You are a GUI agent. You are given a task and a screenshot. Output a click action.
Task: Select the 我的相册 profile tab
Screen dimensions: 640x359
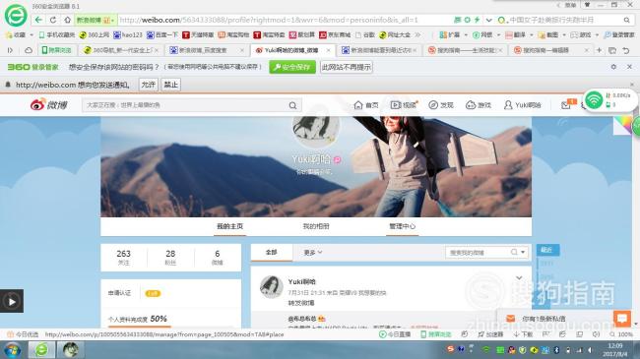316,226
